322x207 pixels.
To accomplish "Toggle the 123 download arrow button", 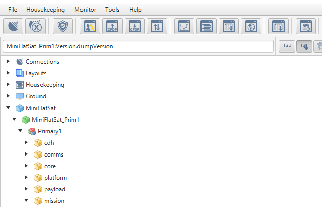I will pos(304,46).
